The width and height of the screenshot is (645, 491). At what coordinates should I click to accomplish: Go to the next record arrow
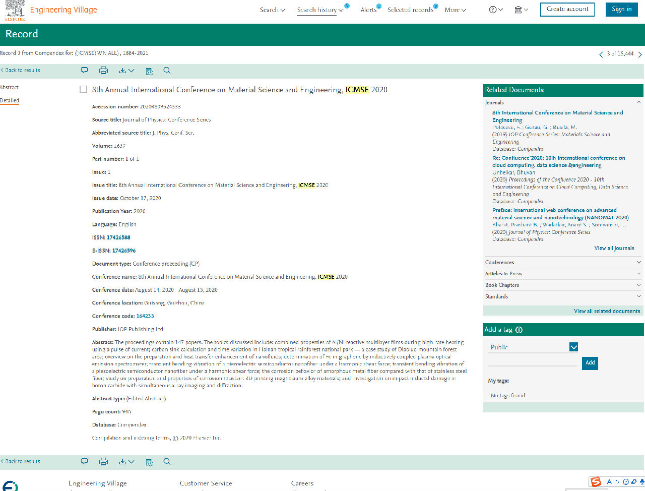pyautogui.click(x=640, y=54)
